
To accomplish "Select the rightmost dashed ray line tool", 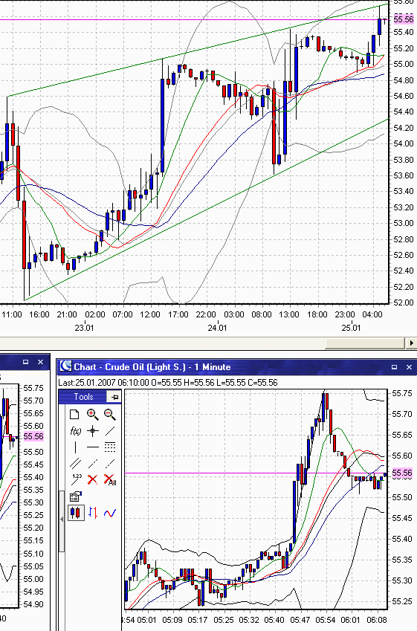I will click(x=109, y=463).
